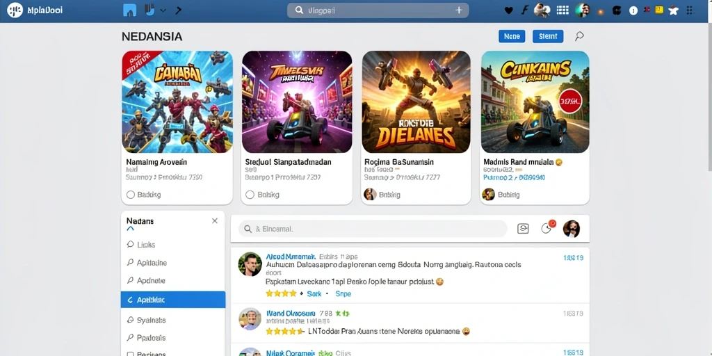Image resolution: width=712 pixels, height=356 pixels.
Task: Click the blue timestamp on the first review
Action: coord(573,258)
